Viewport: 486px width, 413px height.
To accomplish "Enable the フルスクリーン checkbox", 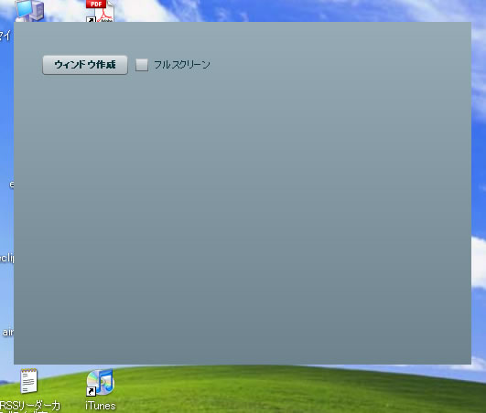I will pyautogui.click(x=142, y=65).
